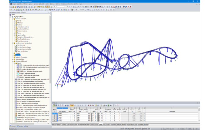The image size is (209, 130).
Task: Collapse the Données de modèle node
Action: pyautogui.click(x=12, y=19)
